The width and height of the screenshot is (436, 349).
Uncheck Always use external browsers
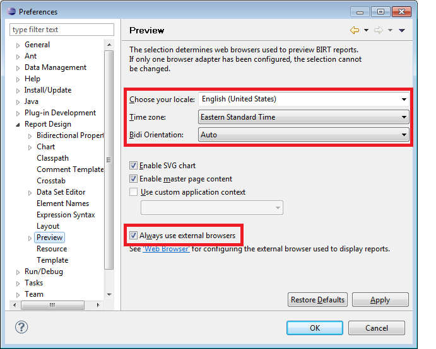pos(133,236)
